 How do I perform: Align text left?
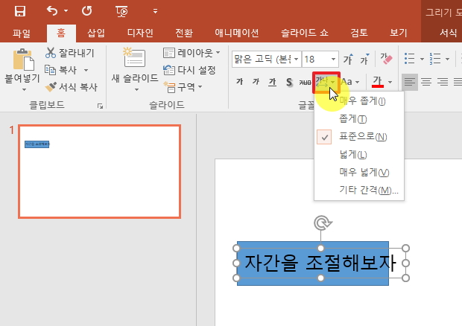click(410, 82)
